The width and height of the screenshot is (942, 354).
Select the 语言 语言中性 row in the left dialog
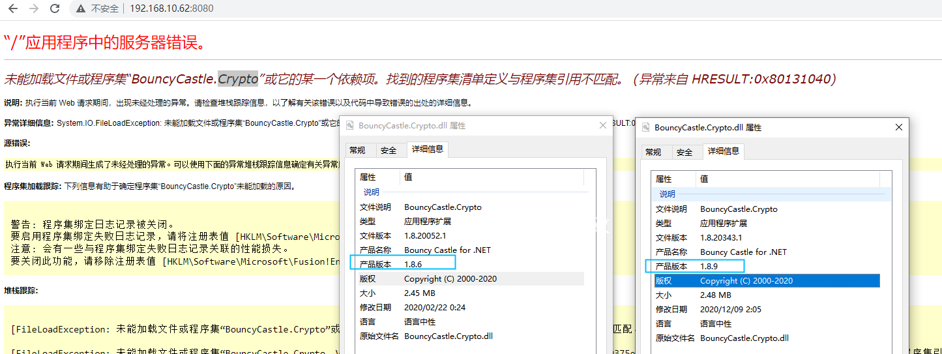pos(470,322)
